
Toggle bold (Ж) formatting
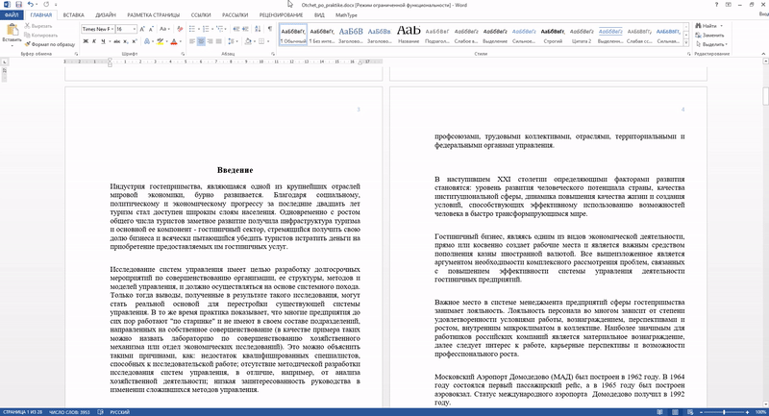click(x=86, y=41)
